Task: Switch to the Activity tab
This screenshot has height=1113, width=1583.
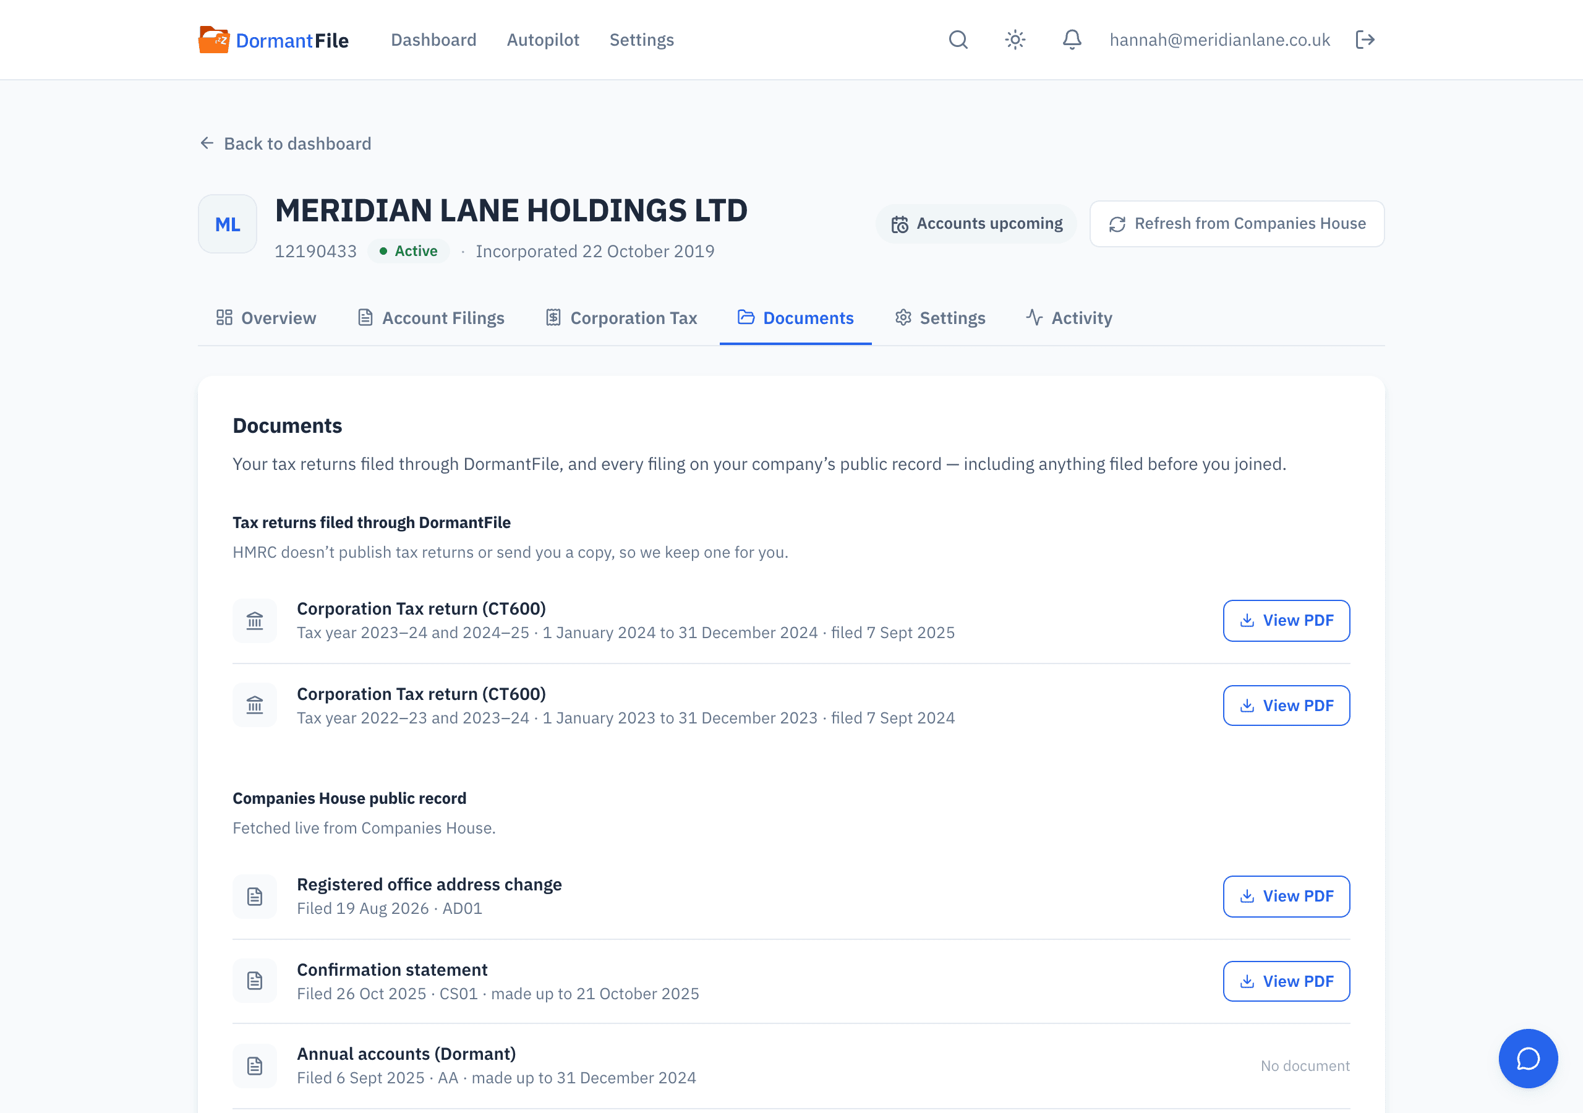Action: point(1069,318)
